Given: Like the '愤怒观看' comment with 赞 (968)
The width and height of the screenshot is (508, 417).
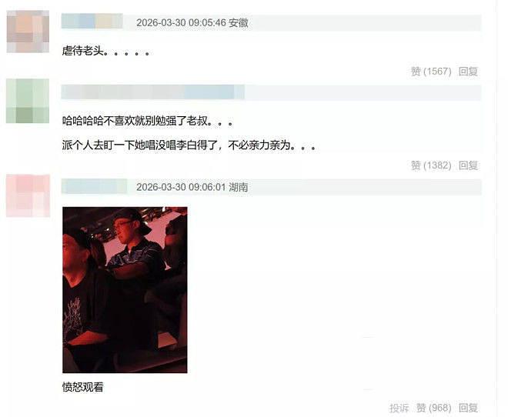Looking at the screenshot, I should tap(433, 408).
